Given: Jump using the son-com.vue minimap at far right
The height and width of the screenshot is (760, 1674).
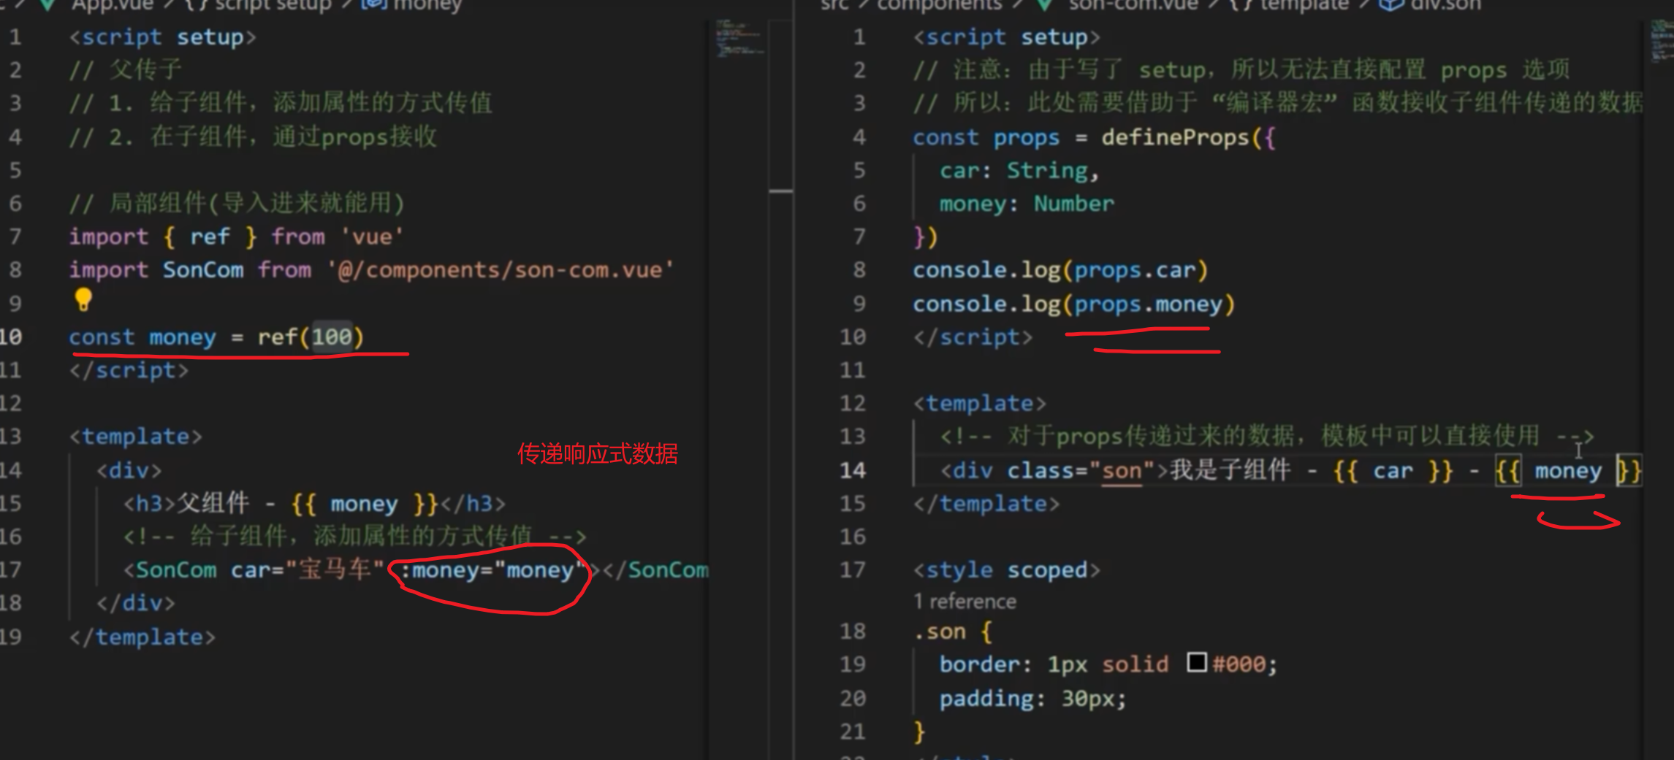Looking at the screenshot, I should click(x=1662, y=40).
